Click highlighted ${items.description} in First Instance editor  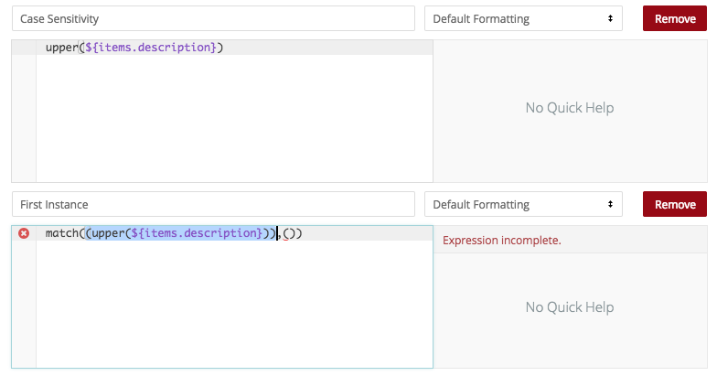click(x=197, y=233)
